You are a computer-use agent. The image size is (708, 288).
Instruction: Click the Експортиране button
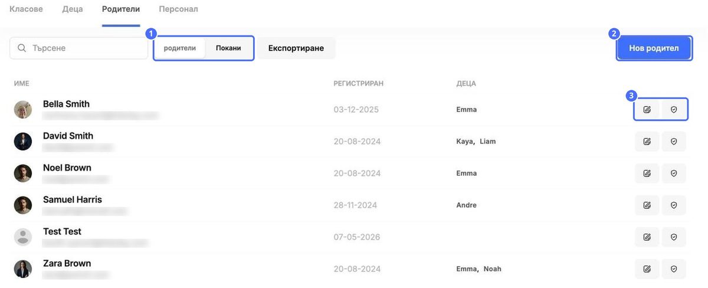point(296,48)
